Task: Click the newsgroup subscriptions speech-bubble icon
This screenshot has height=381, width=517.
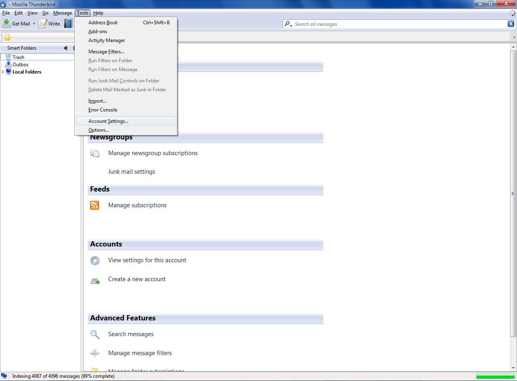Action: 95,154
